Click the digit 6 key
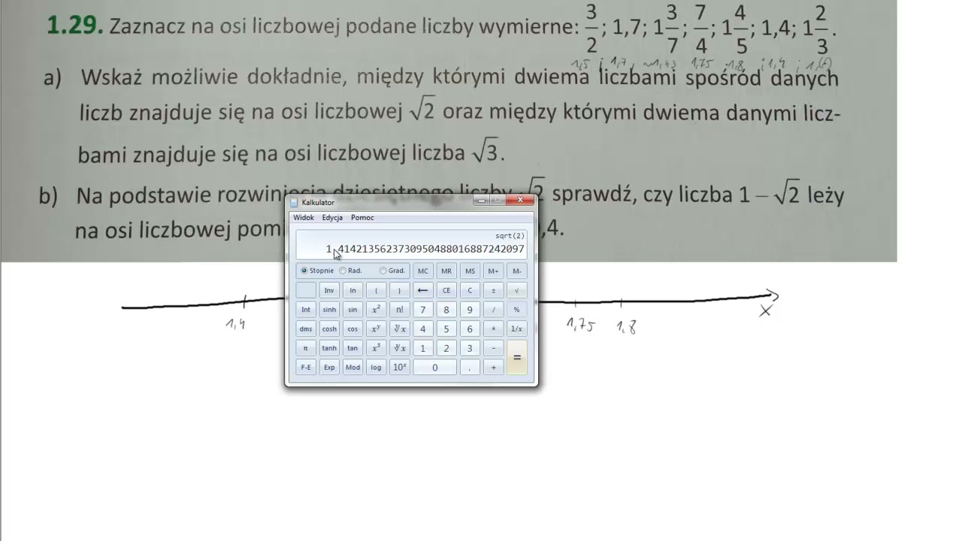 pos(470,329)
